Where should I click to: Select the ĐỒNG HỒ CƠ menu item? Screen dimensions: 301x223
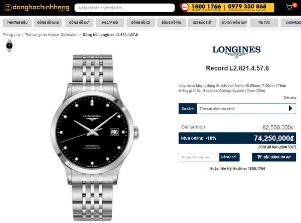point(140,23)
